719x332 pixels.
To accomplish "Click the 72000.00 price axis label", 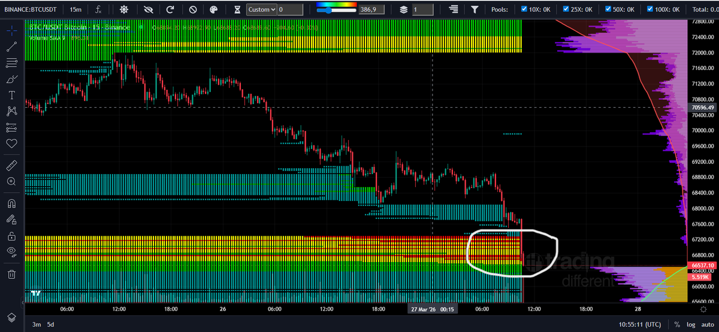I will (704, 53).
